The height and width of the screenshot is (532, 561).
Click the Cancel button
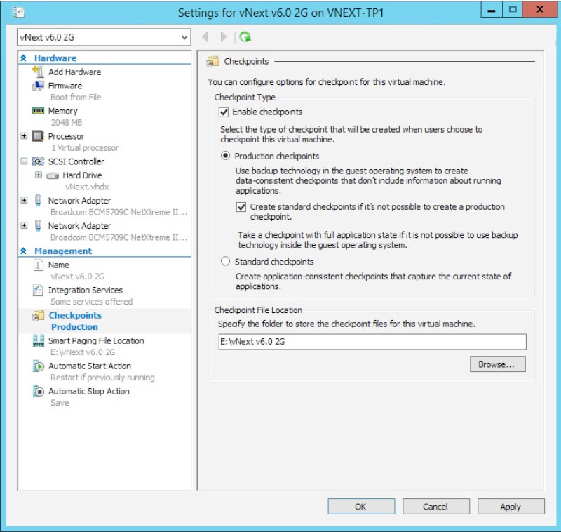(435, 507)
